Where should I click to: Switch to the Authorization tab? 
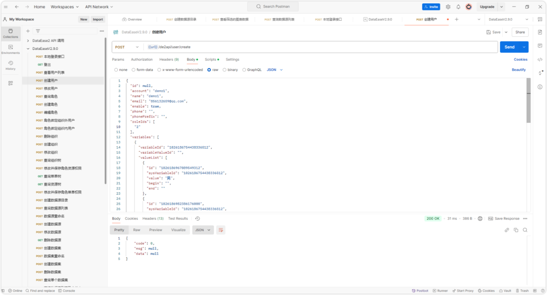click(142, 60)
